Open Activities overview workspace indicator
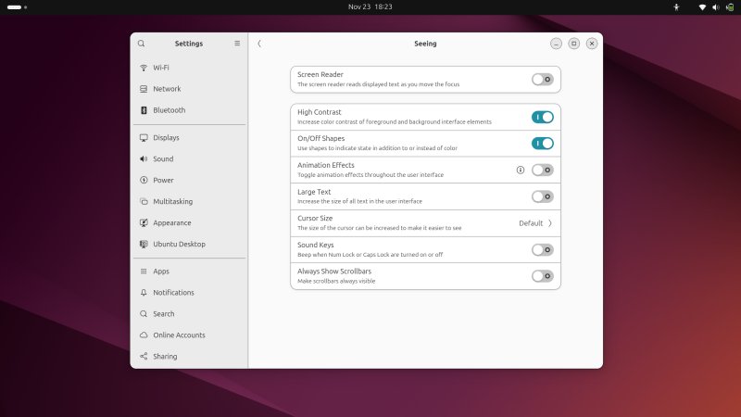This screenshot has height=417, width=741. point(17,7)
